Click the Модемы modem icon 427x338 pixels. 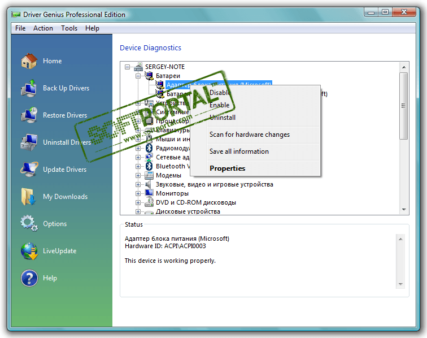coord(149,175)
